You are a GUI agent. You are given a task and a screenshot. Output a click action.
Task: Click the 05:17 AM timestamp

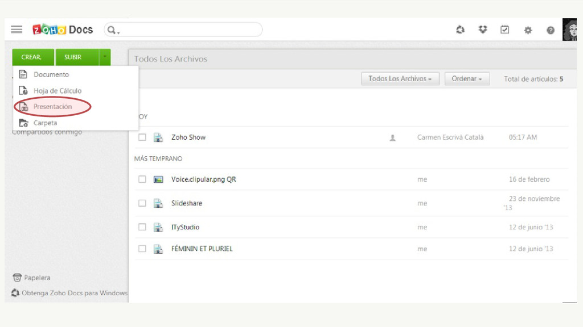point(523,137)
